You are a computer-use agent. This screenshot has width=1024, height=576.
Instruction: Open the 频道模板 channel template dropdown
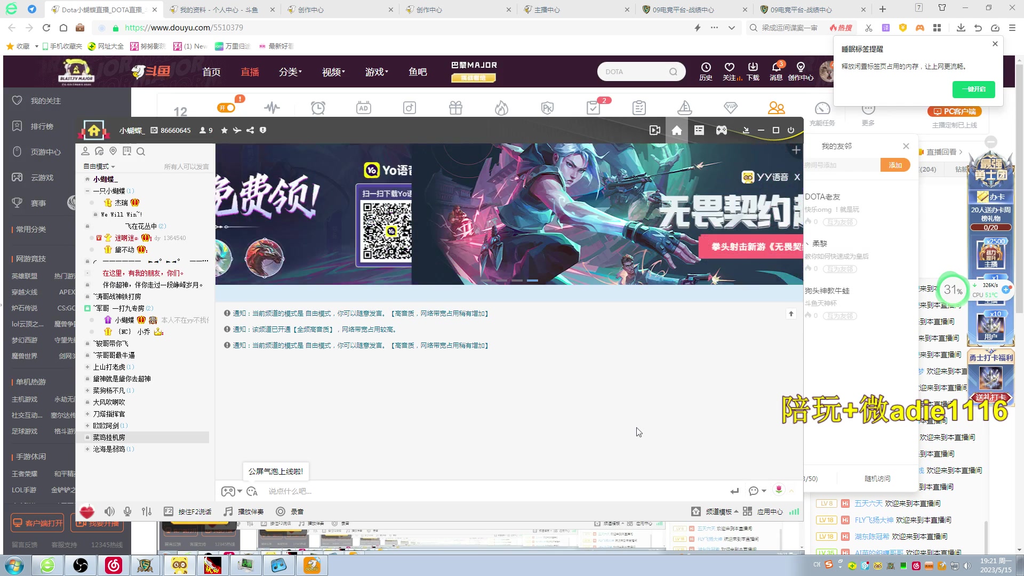tap(715, 511)
